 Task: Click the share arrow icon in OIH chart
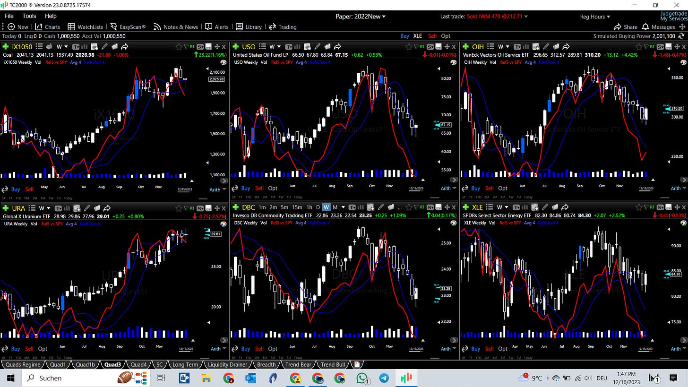coord(566,47)
